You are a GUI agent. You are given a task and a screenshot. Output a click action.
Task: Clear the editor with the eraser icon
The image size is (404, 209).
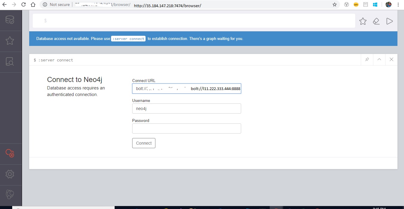tap(376, 21)
